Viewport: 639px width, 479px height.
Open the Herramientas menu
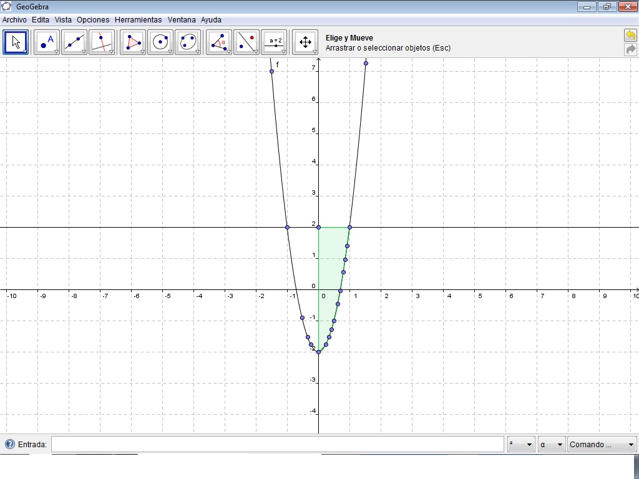[138, 19]
